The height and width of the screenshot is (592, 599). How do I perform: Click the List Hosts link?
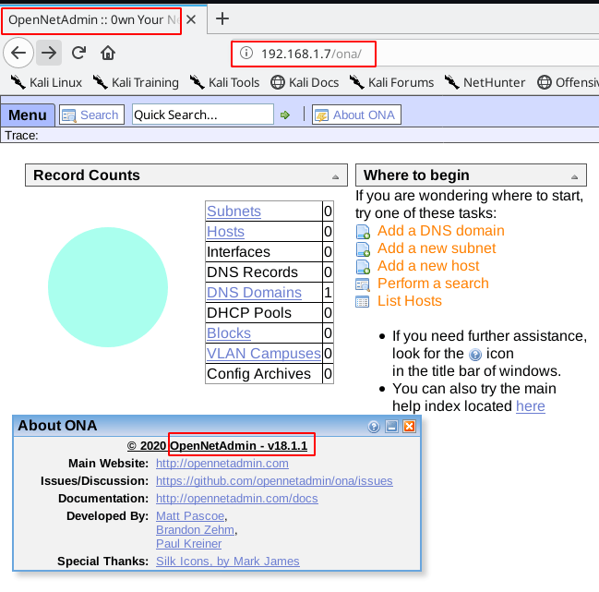410,301
